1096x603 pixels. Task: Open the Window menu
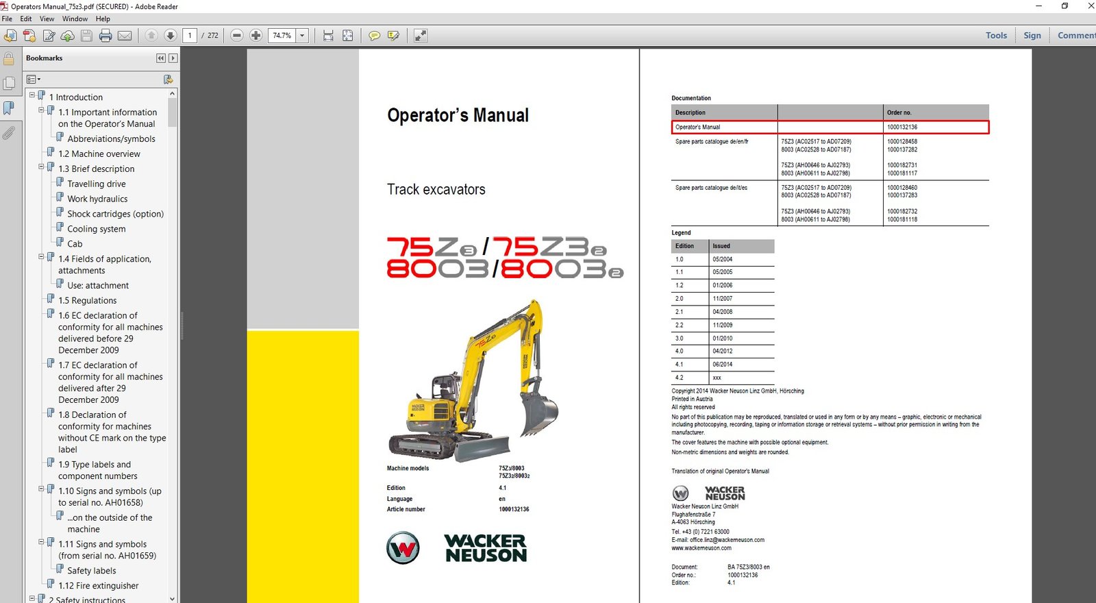click(75, 19)
